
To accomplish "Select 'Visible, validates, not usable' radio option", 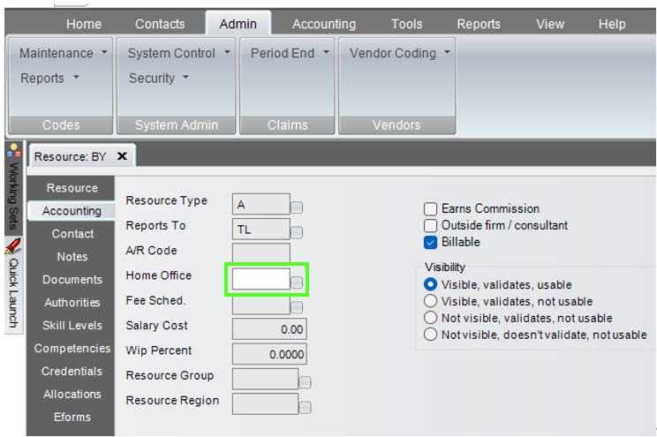I will (431, 302).
